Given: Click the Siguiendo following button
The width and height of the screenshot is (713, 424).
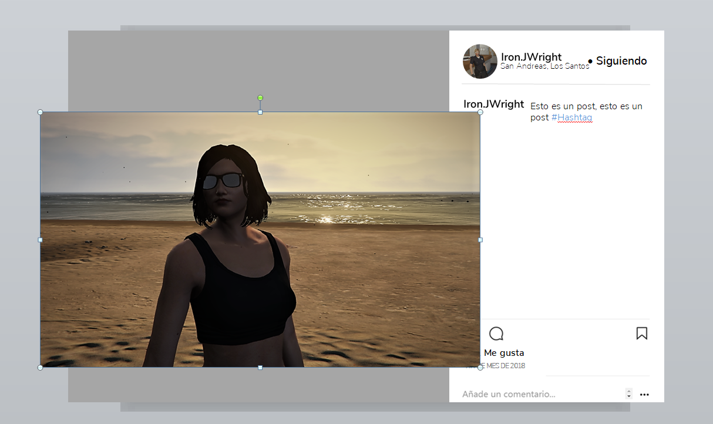Looking at the screenshot, I should point(621,61).
